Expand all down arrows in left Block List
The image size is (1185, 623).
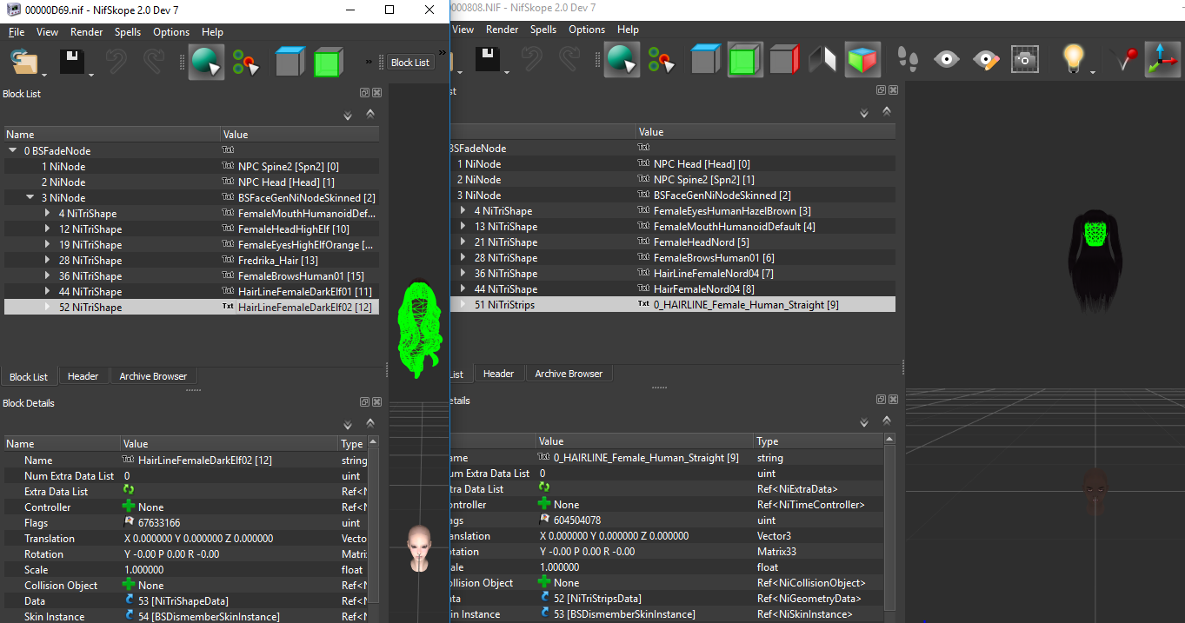(x=348, y=116)
